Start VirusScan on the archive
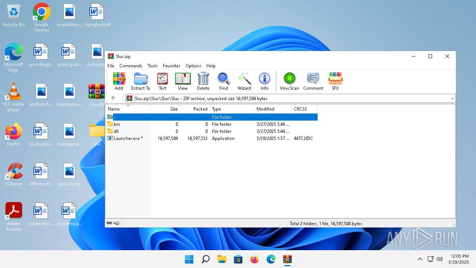The height and width of the screenshot is (268, 476). click(289, 81)
